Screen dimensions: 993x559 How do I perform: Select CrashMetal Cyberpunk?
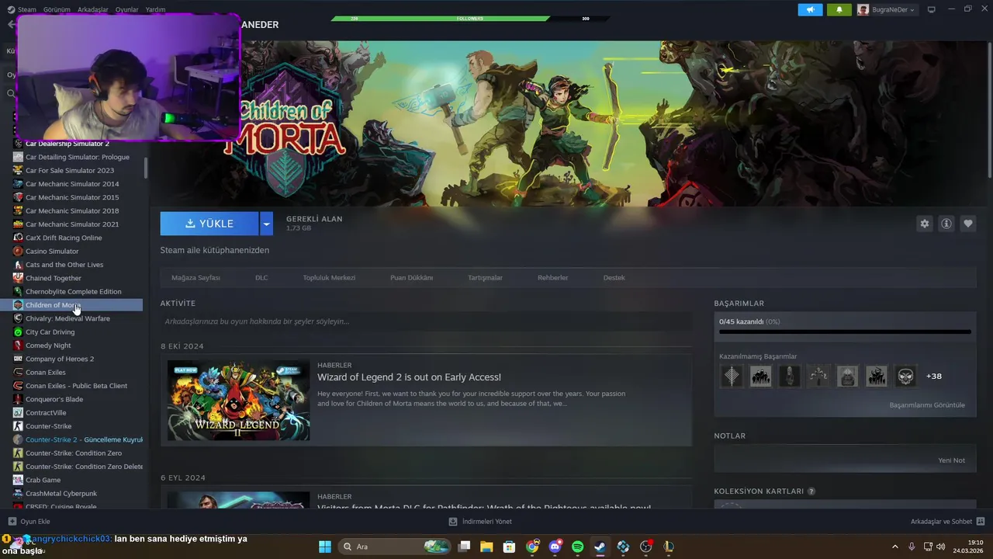[61, 494]
